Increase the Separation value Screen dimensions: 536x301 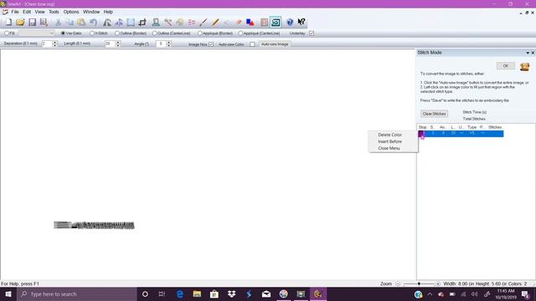[54, 43]
